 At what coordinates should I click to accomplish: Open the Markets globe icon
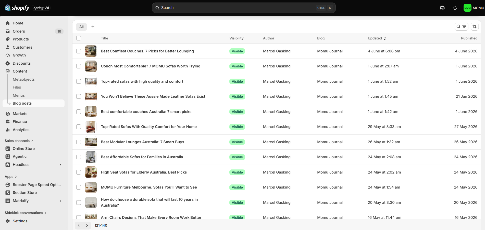tap(8, 114)
